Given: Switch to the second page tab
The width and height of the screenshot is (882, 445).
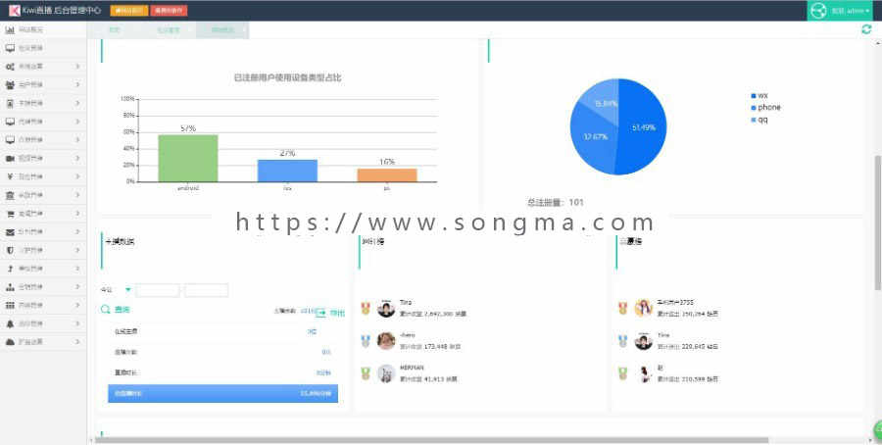Looking at the screenshot, I should [x=168, y=29].
